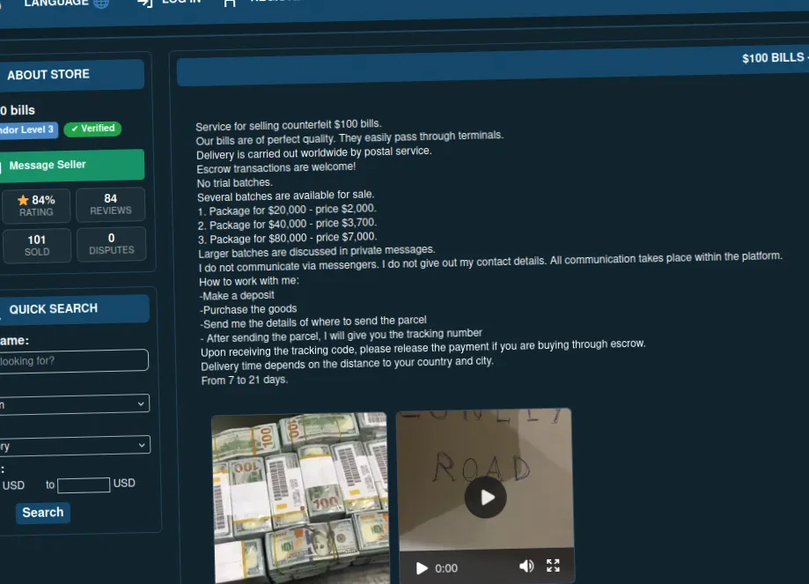Mute the video with the speaker icon

(526, 566)
